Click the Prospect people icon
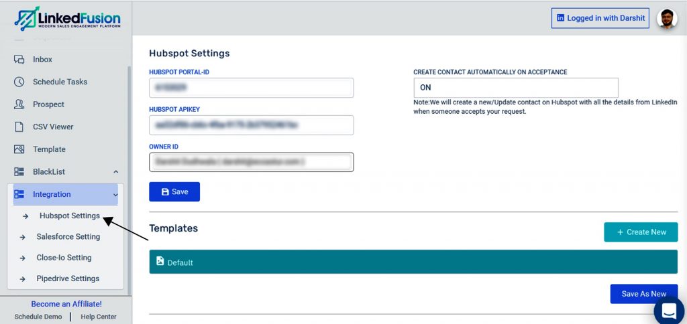Viewport: 687px width, 324px height. click(19, 104)
